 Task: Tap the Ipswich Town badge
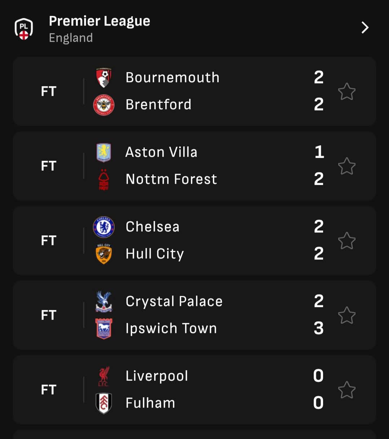(104, 329)
